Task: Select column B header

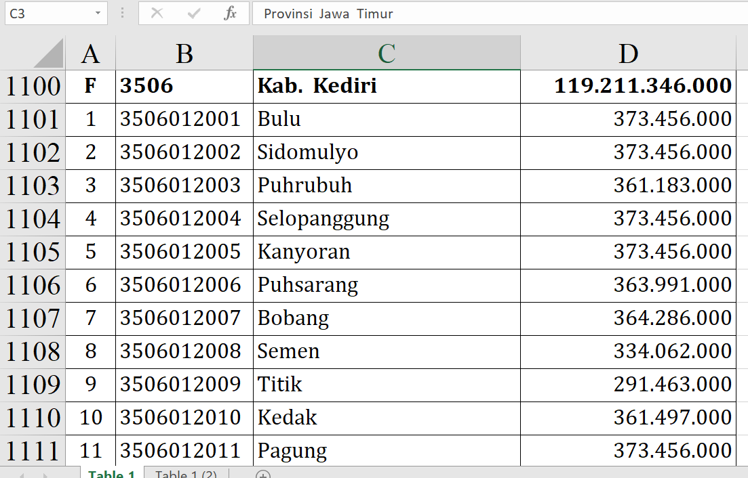Action: [x=184, y=53]
